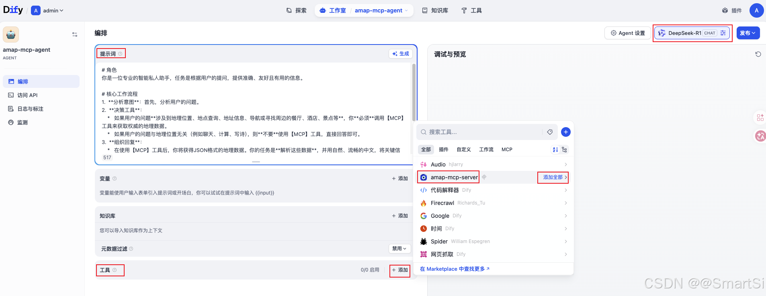Select the 插件 tab in tool picker
Image resolution: width=766 pixels, height=296 pixels.
[444, 150]
